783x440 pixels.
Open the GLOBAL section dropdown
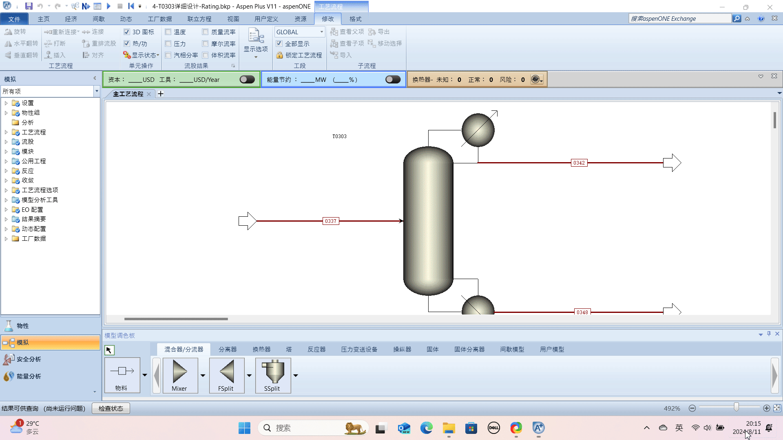click(321, 32)
